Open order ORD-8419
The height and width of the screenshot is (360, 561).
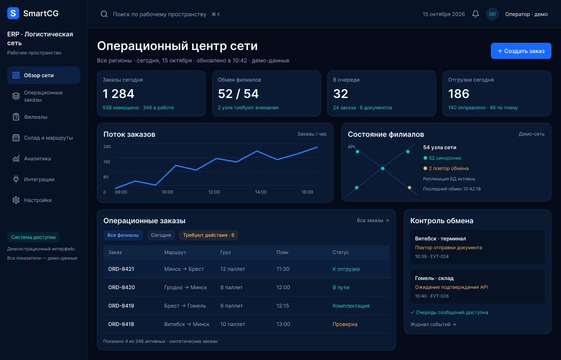246,306
